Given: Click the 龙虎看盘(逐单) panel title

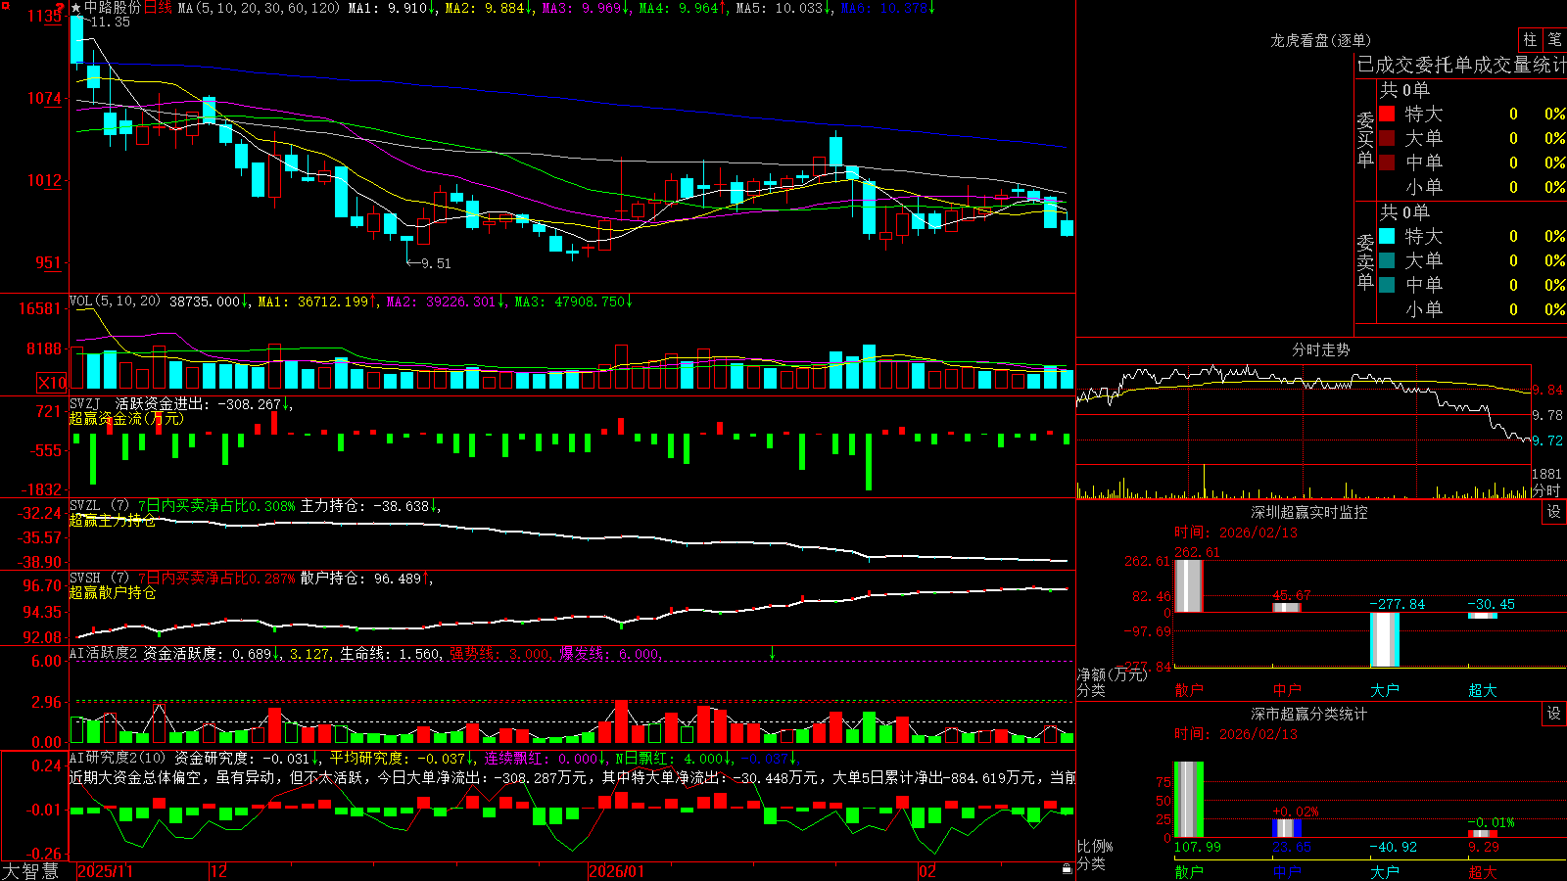Looking at the screenshot, I should 1320,40.
